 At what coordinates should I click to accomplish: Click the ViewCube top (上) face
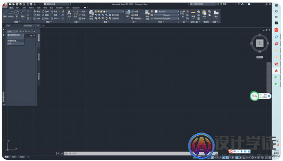[x=260, y=43]
